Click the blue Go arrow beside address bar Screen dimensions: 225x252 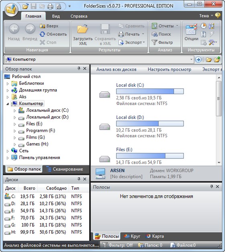coord(198,59)
